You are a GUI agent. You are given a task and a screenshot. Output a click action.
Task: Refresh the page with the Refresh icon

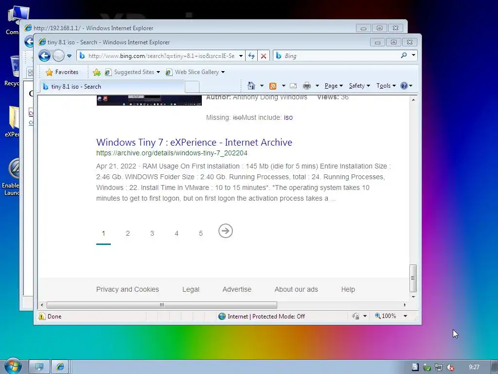click(x=251, y=56)
